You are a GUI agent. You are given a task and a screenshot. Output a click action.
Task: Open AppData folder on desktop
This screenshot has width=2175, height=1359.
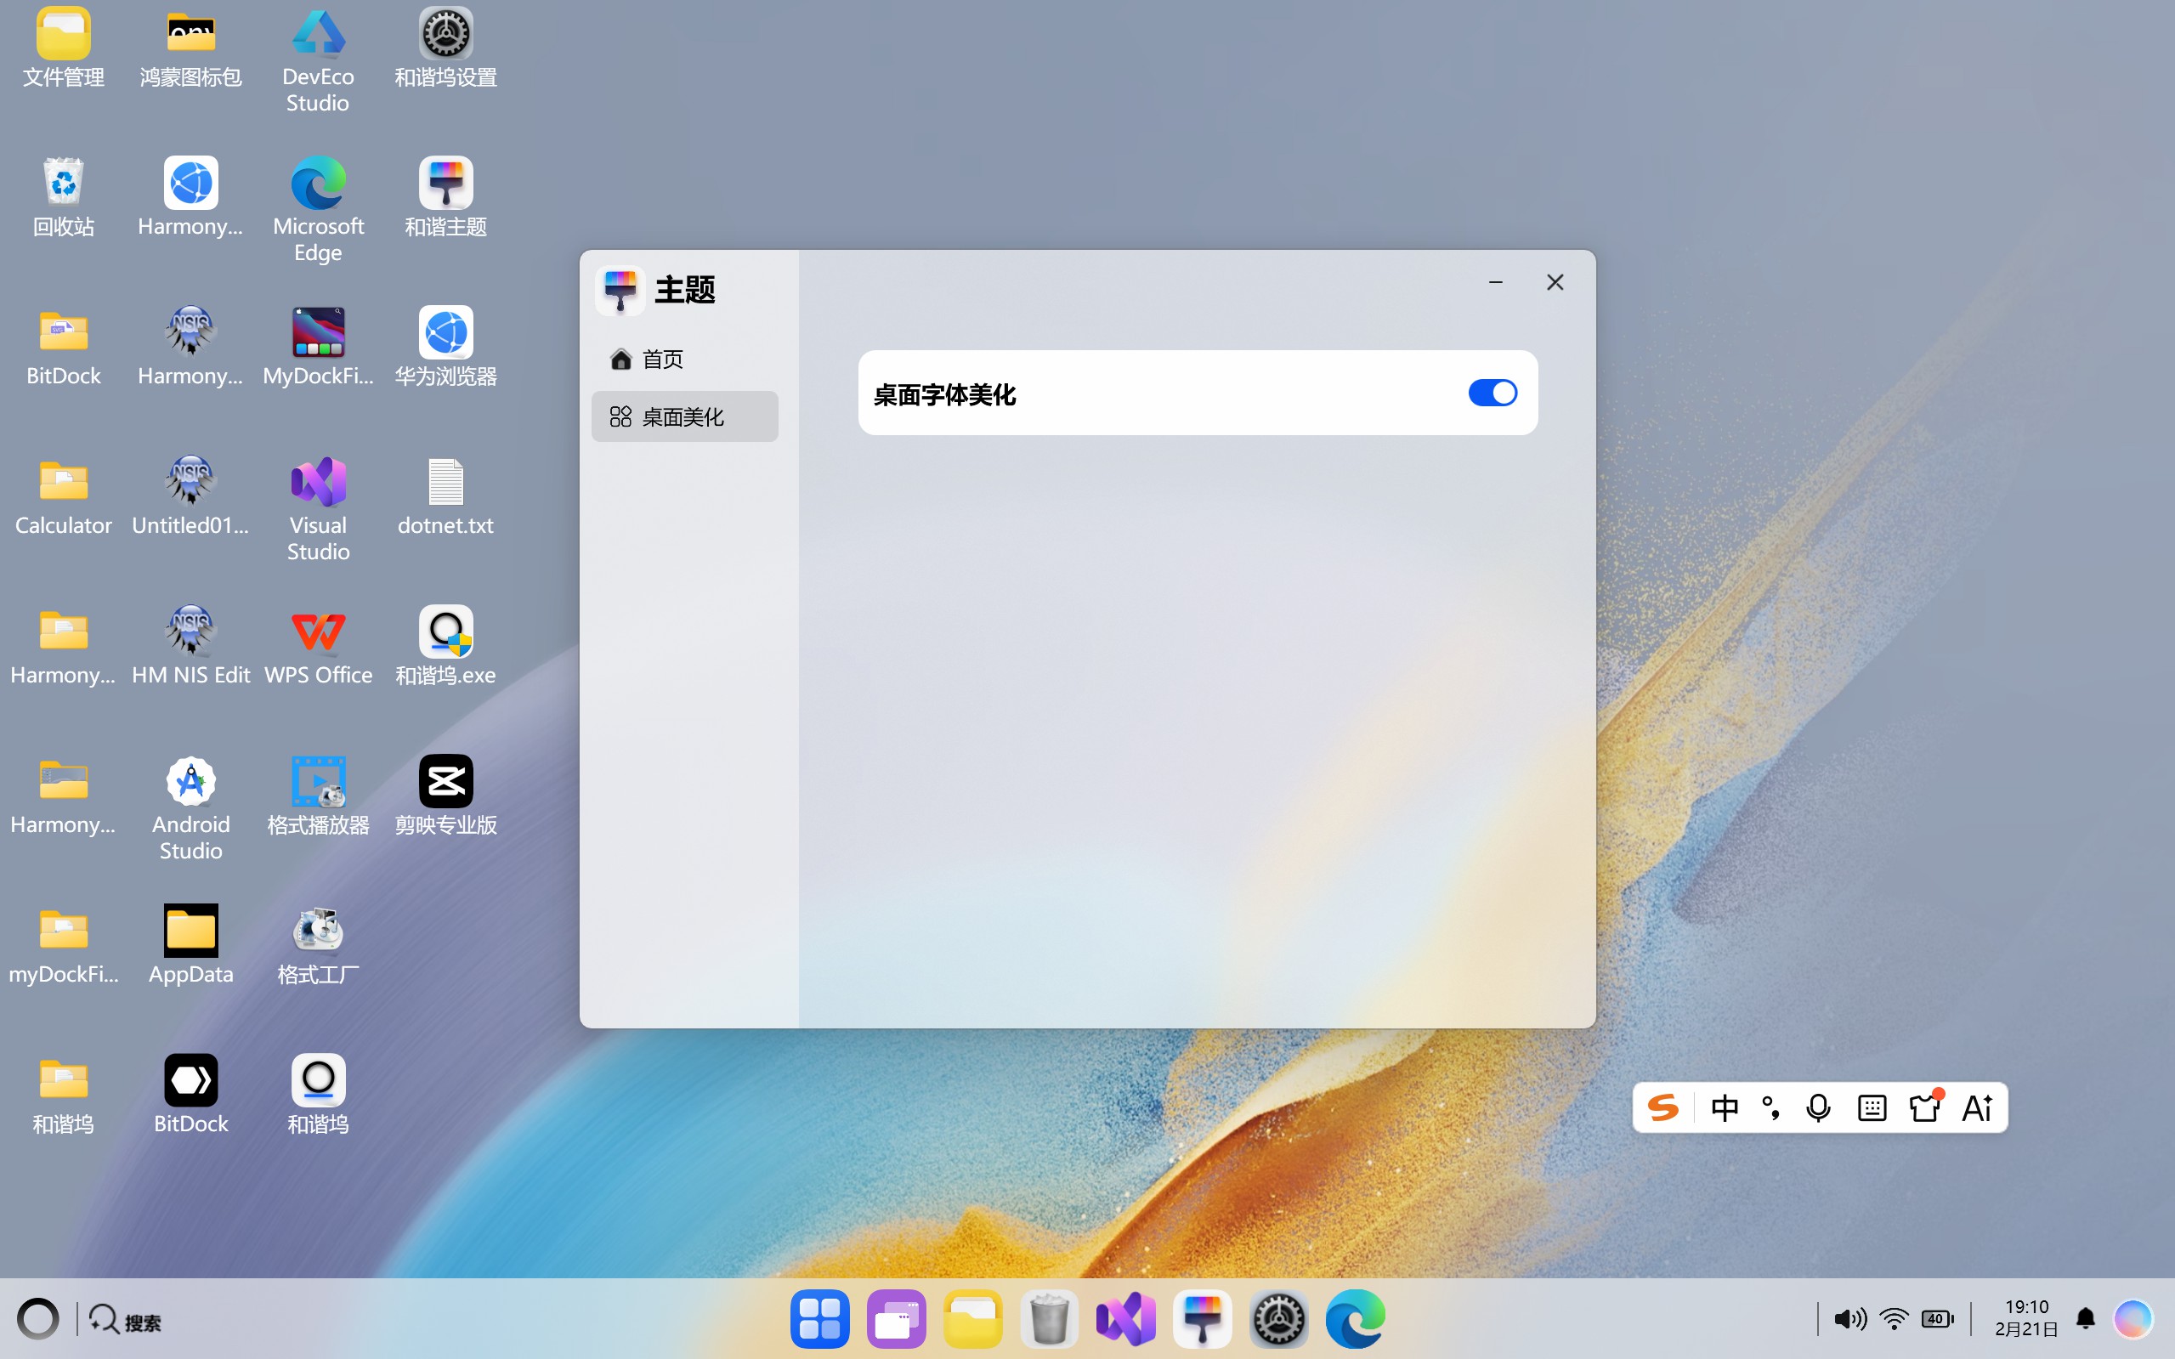pyautogui.click(x=190, y=943)
